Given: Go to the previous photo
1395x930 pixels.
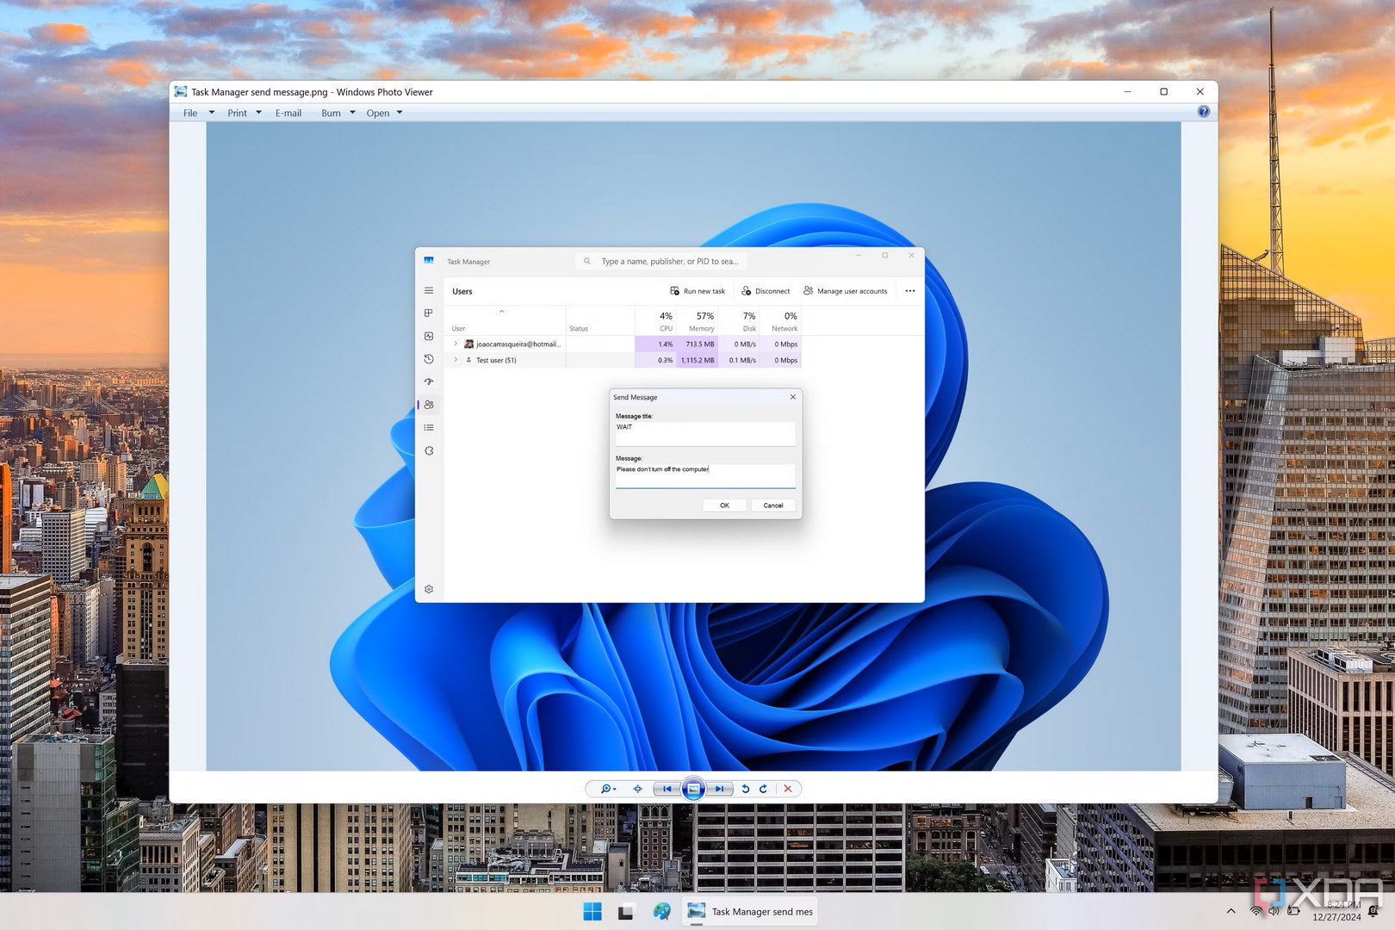Looking at the screenshot, I should [x=667, y=789].
